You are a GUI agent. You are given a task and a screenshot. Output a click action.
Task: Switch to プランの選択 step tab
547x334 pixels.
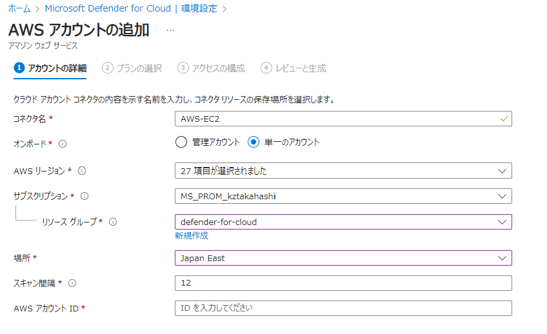(x=132, y=68)
